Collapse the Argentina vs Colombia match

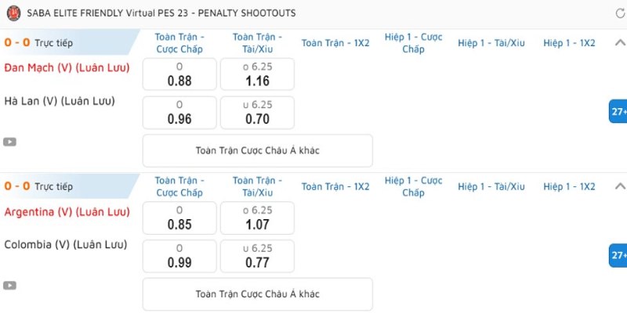[x=620, y=186]
